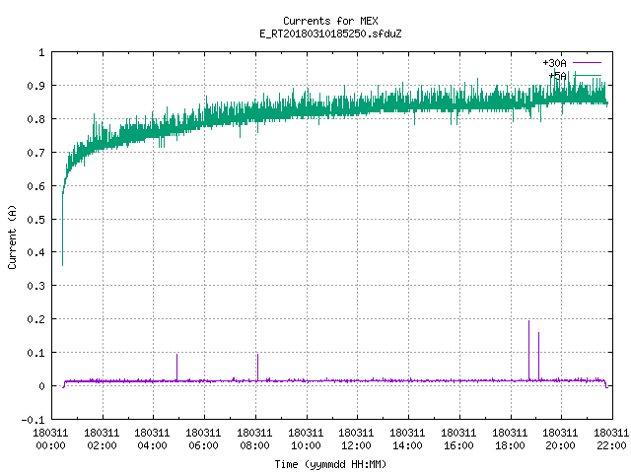Image resolution: width=631 pixels, height=473 pixels.
Task: Click the x-axis label 180311 04:00
Action: coord(152,439)
